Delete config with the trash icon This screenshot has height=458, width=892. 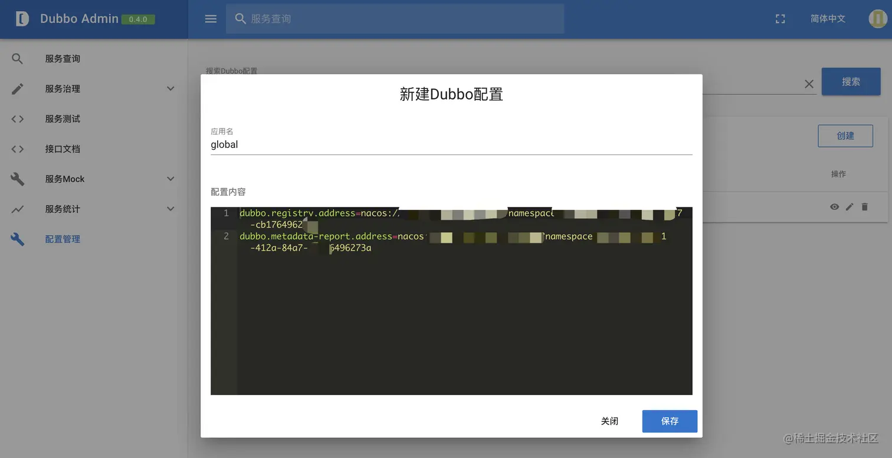point(865,207)
